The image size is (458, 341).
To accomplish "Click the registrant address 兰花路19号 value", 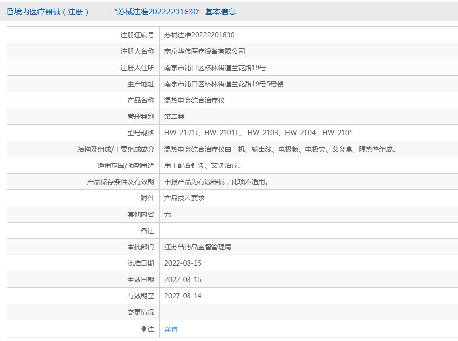I will tap(215, 68).
